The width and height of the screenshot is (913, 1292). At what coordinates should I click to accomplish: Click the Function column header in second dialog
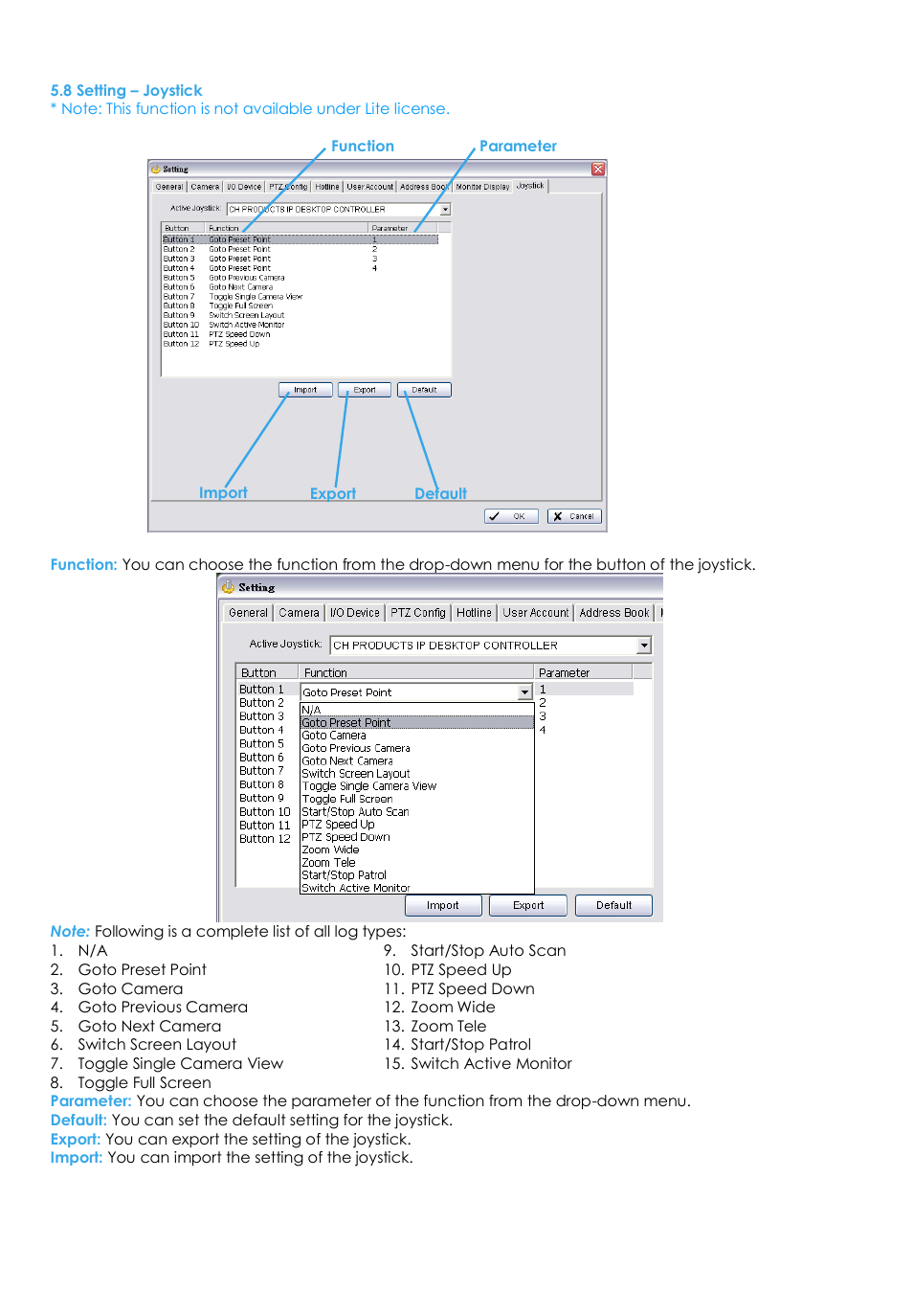(x=415, y=672)
